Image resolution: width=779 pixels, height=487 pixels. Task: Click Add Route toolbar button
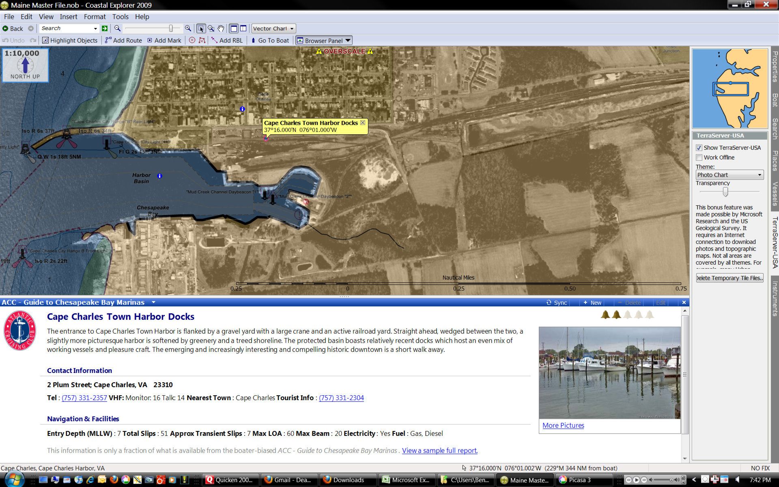point(123,40)
